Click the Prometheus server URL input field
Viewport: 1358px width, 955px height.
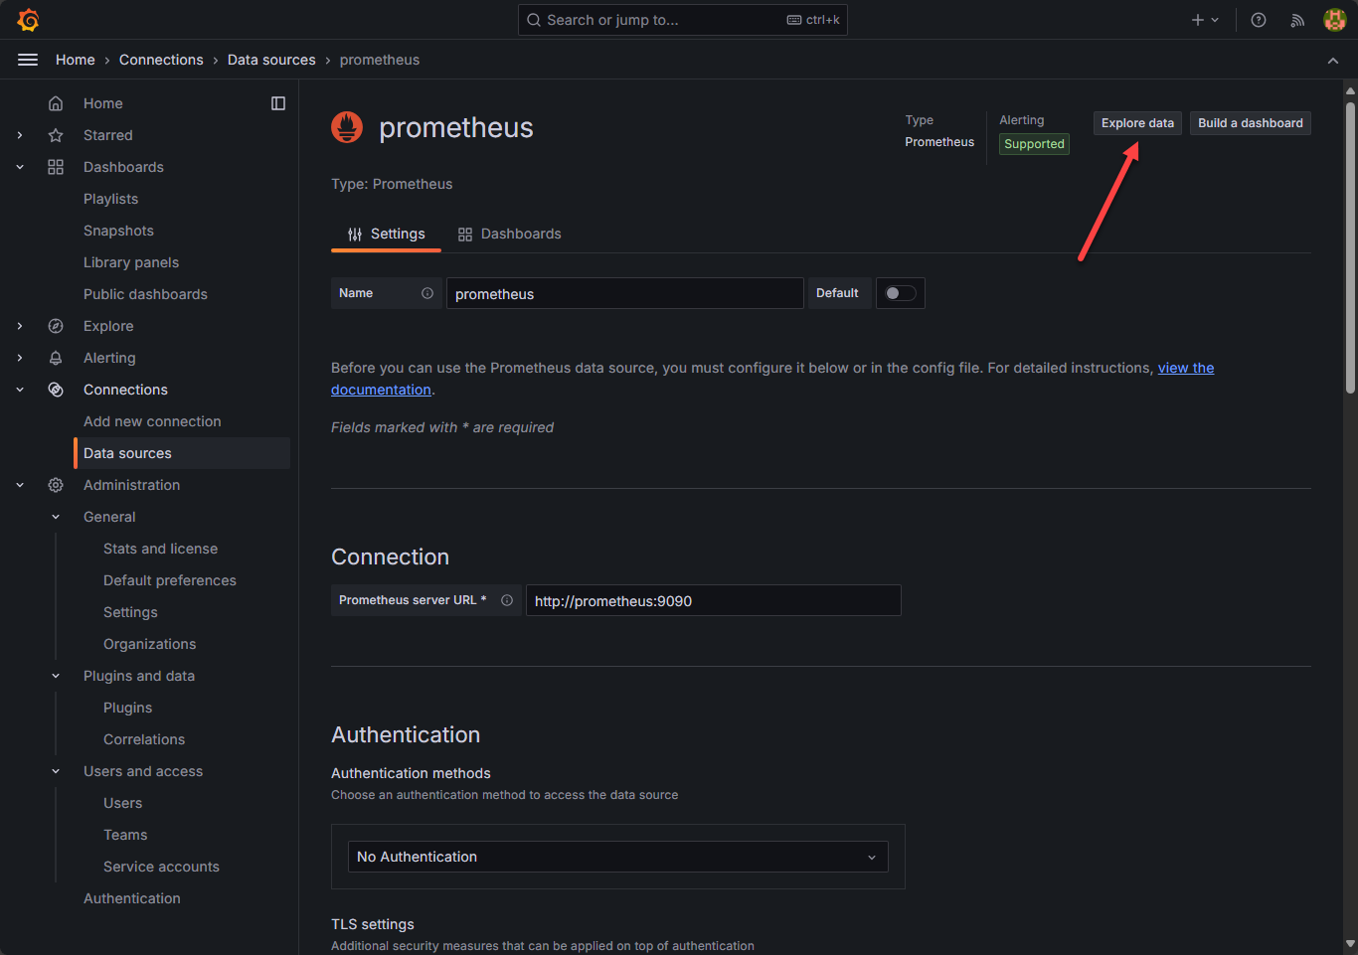click(x=713, y=600)
